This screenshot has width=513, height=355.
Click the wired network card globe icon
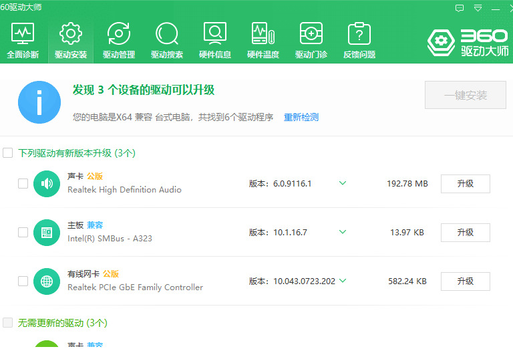[x=47, y=281]
